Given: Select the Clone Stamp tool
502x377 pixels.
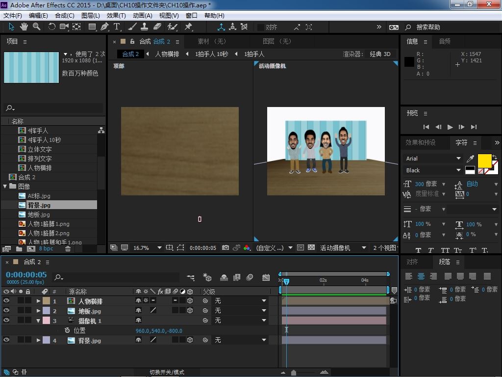Looking at the screenshot, I should 145,27.
